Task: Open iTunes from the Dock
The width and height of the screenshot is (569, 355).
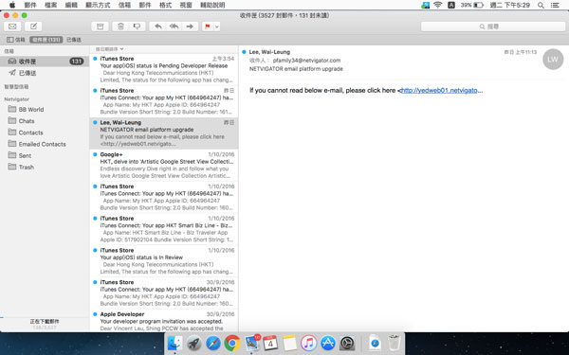Action: pyautogui.click(x=308, y=343)
